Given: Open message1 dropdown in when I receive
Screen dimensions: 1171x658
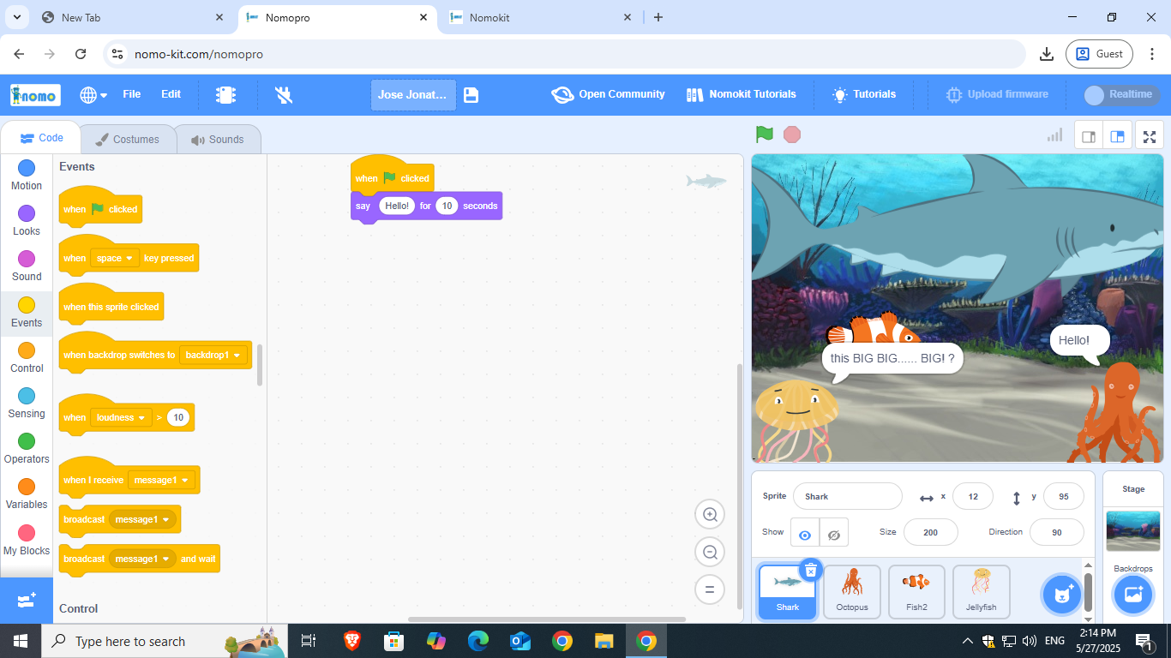Looking at the screenshot, I should pyautogui.click(x=162, y=480).
